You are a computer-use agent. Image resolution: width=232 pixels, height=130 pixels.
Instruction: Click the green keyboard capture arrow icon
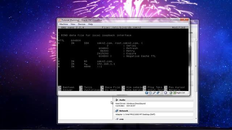(x=175, y=93)
